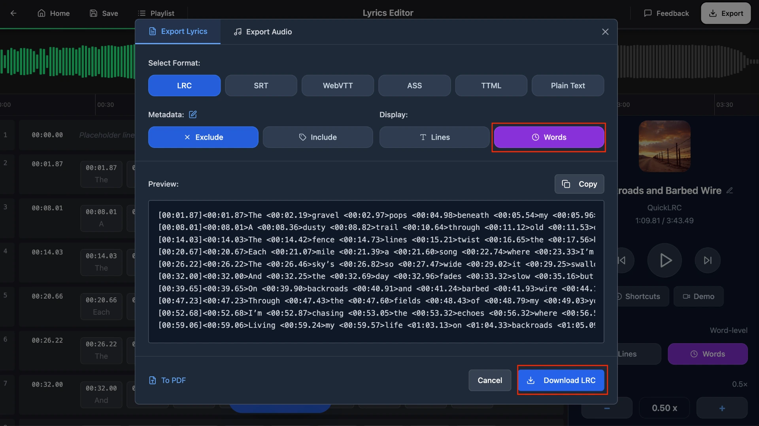
Task: Skip to the next track
Action: (707, 260)
